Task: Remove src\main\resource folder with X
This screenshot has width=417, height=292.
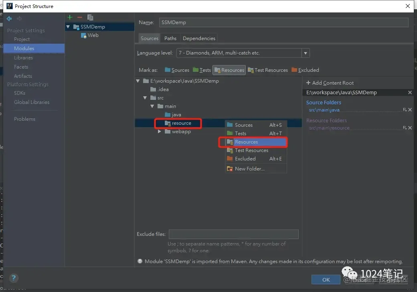Action: coord(410,128)
